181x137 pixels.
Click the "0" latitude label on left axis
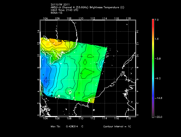coord(38,115)
